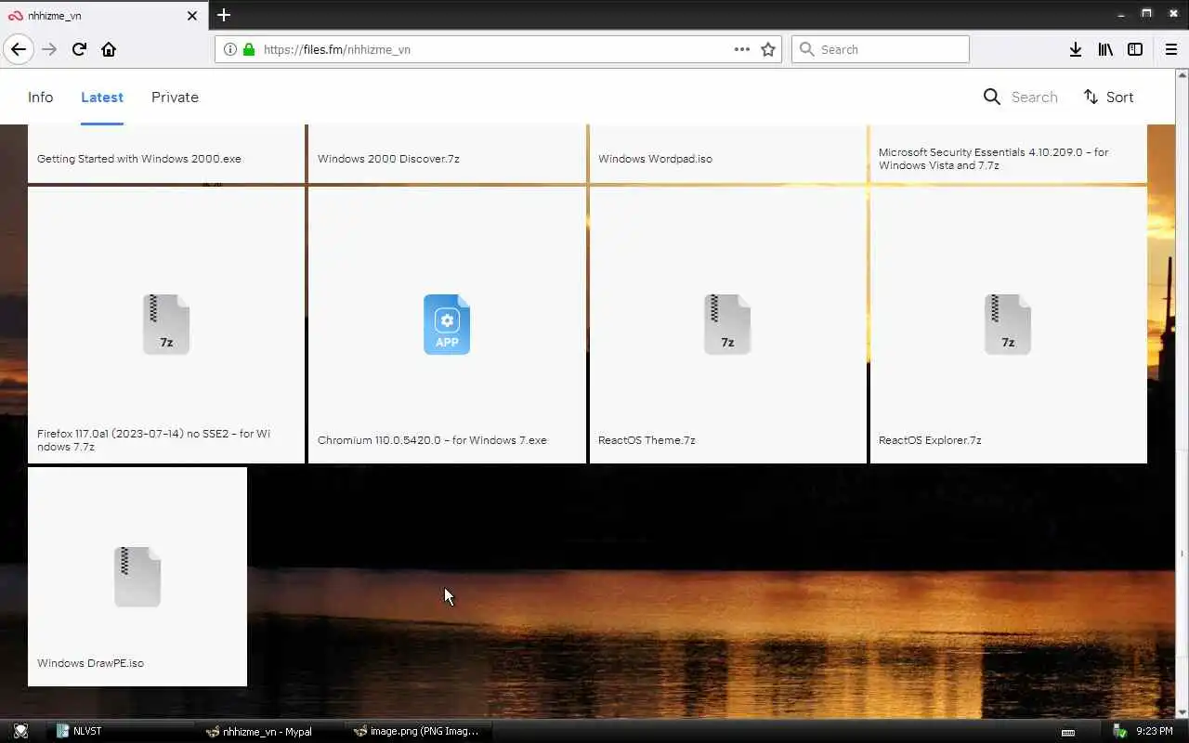Screen dimensions: 1189x743
Task: Click the browser Back arrow button
Action: [x=19, y=49]
